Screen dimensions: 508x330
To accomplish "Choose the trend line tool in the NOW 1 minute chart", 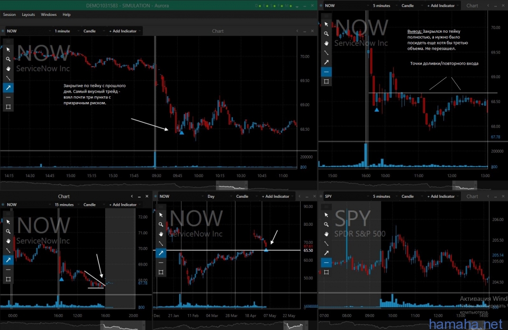I will tap(8, 78).
